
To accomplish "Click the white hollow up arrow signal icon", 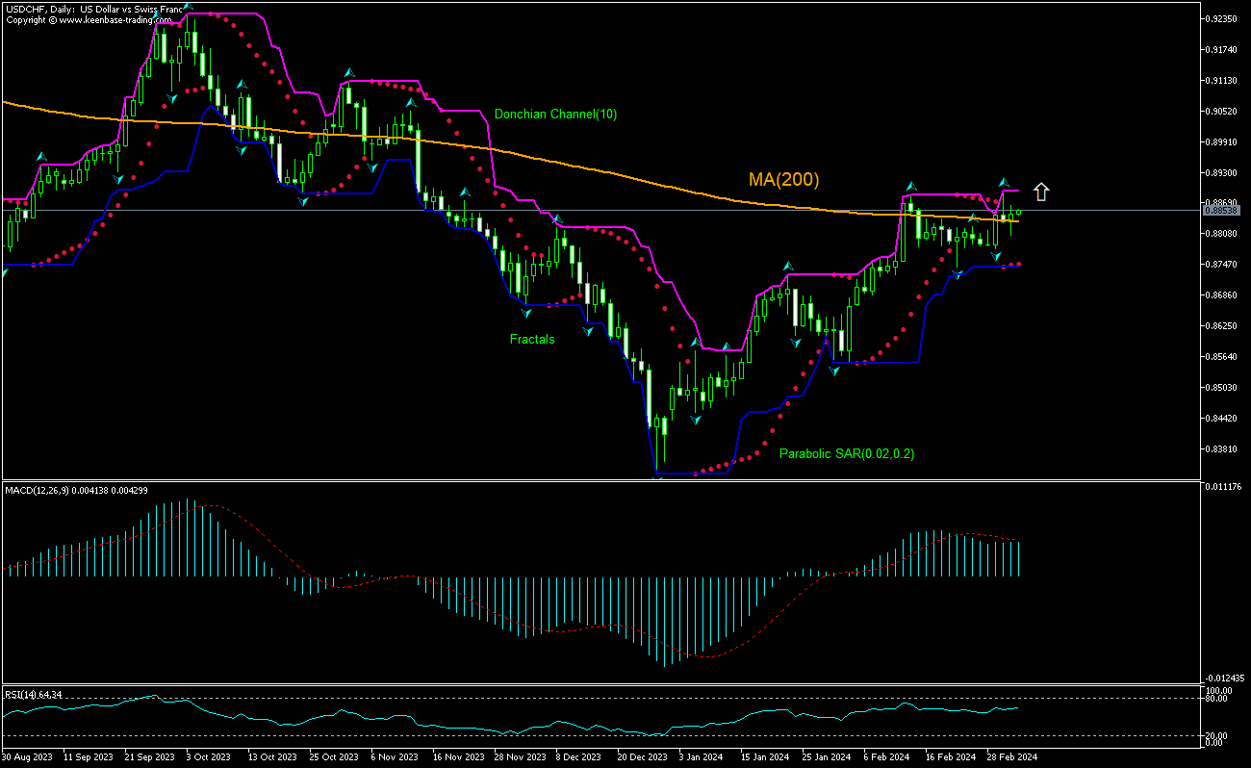I will 1041,192.
